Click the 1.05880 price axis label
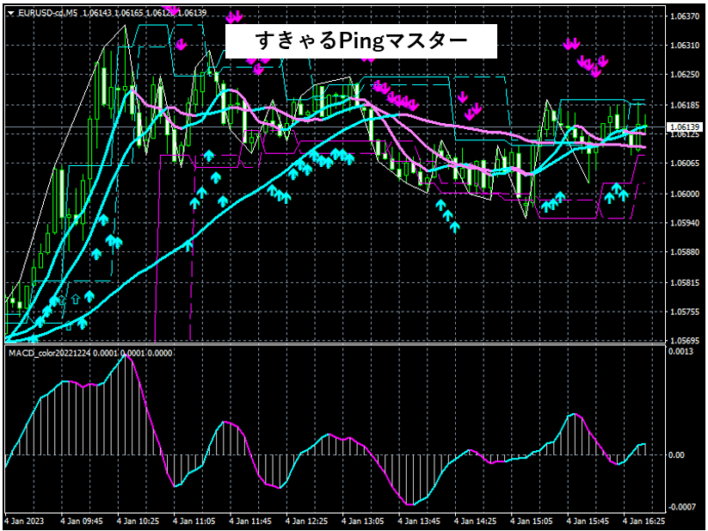This screenshot has width=708, height=531. point(685,252)
